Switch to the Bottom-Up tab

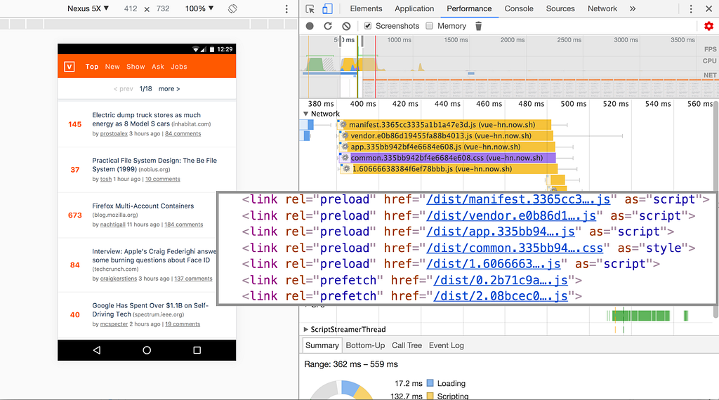365,345
